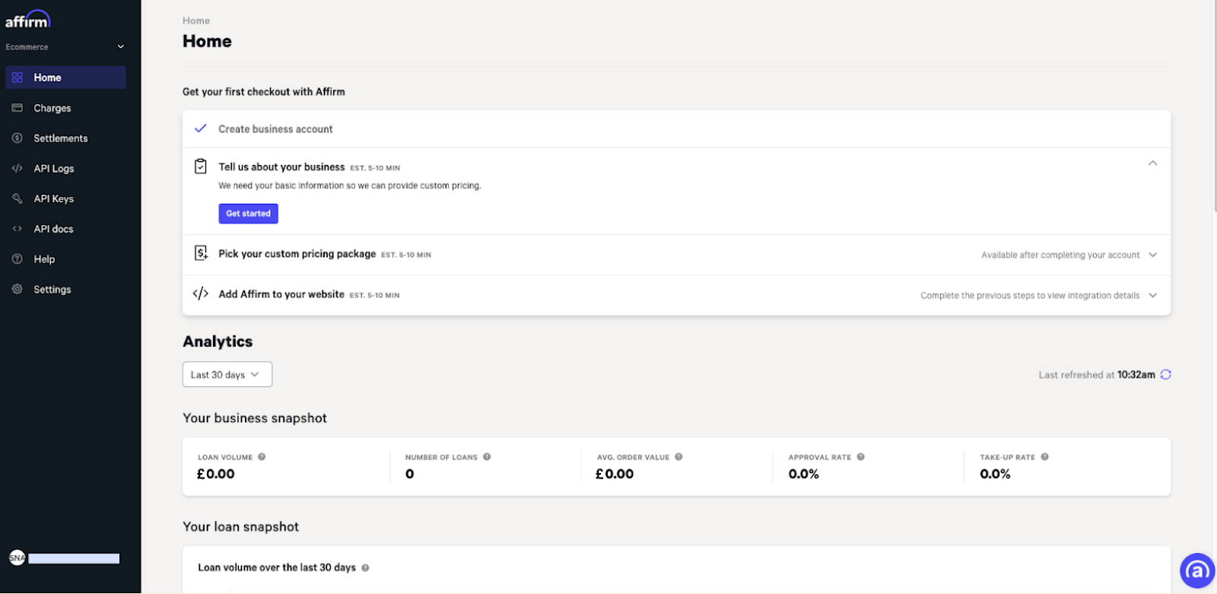Collapse the Tell us about your business section
The width and height of the screenshot is (1217, 594).
1152,164
